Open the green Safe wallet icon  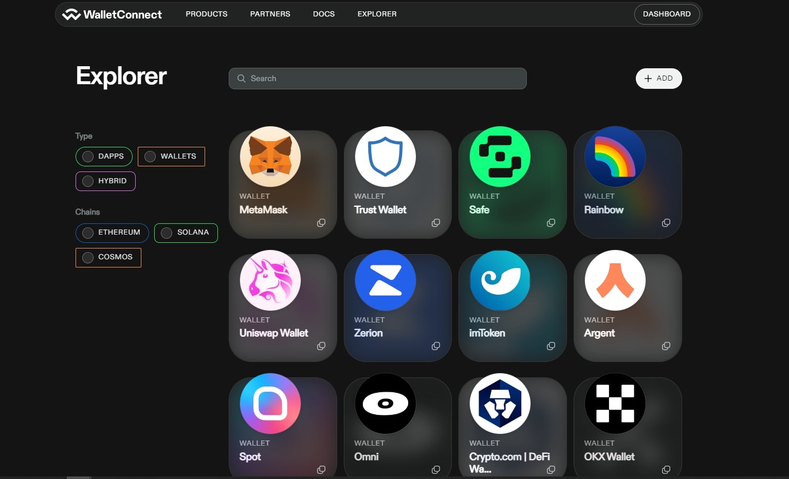500,157
